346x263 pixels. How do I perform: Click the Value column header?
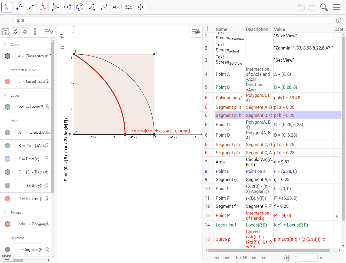(x=280, y=29)
